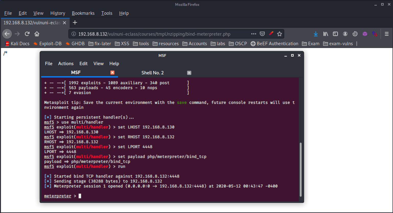Reload the current page
The width and height of the screenshot is (393, 213).
coord(27,34)
